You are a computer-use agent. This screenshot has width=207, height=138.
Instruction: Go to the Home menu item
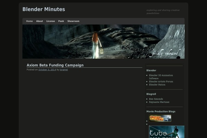click(29, 21)
